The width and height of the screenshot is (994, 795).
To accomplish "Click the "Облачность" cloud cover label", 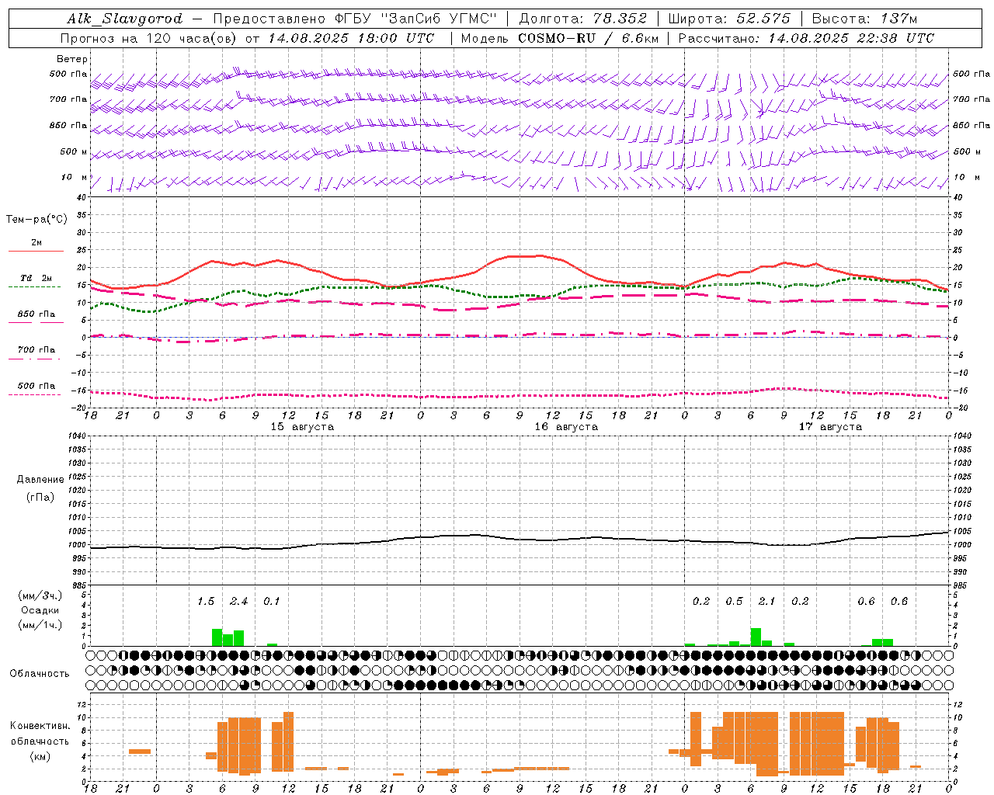I will point(40,674).
